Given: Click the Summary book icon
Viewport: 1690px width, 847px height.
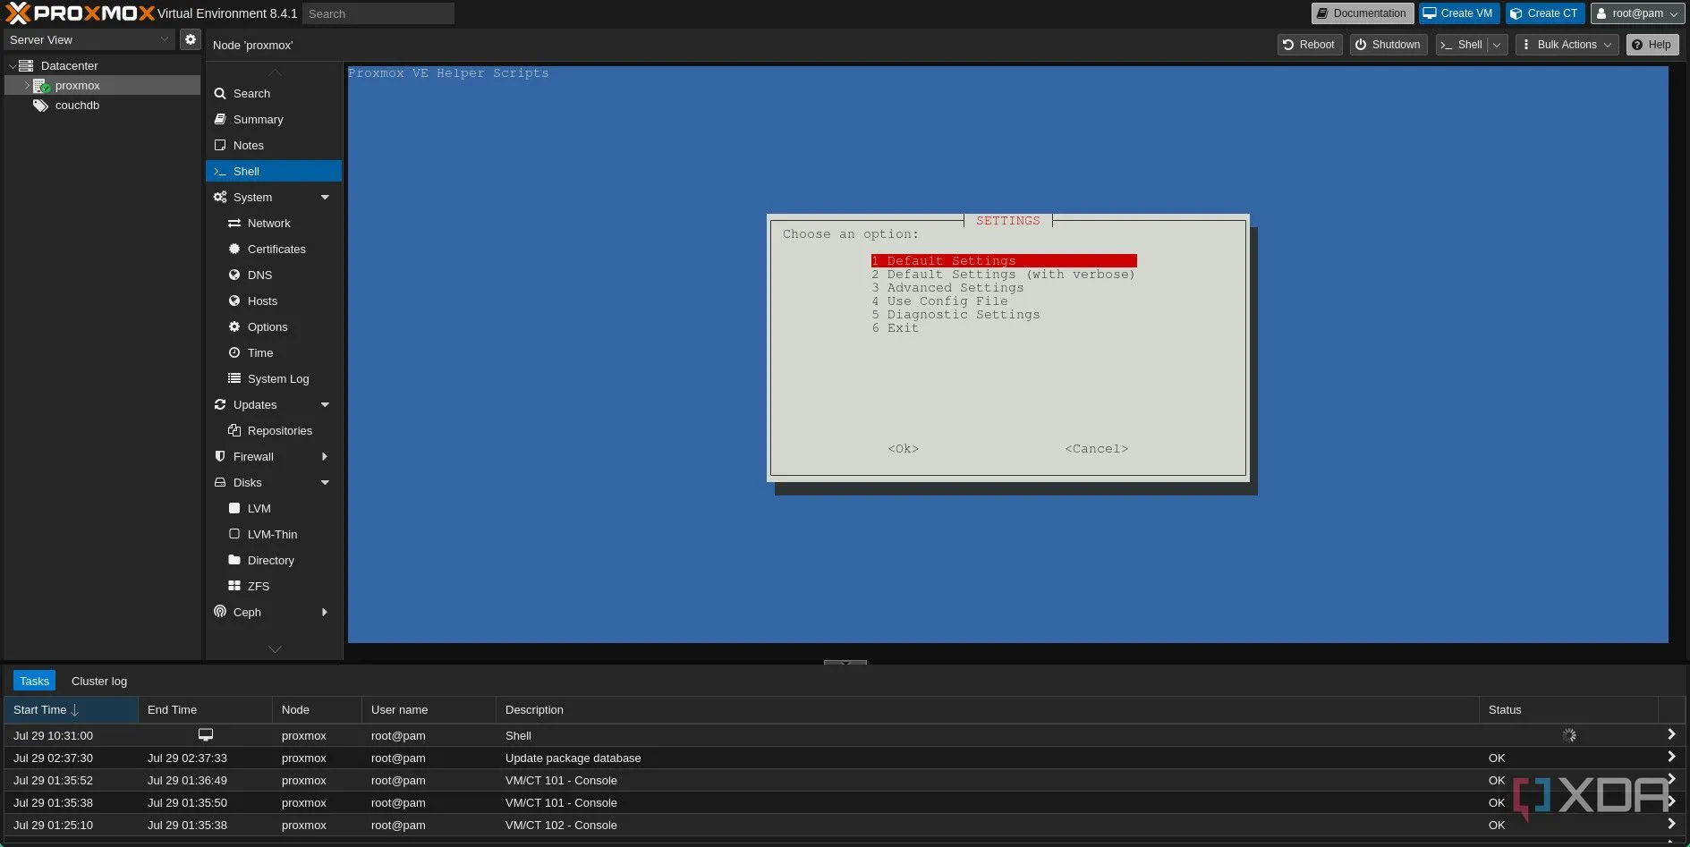Looking at the screenshot, I should coord(220,119).
